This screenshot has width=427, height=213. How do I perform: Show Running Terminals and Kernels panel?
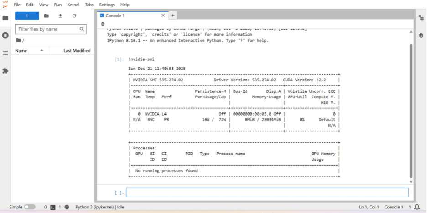5,36
